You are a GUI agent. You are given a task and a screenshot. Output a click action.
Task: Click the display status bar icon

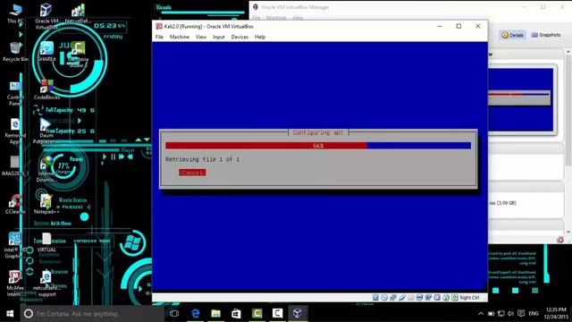click(x=419, y=298)
